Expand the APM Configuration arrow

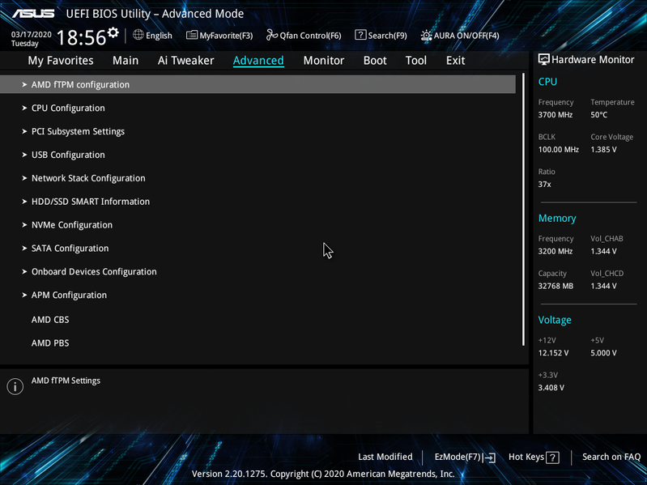click(24, 295)
